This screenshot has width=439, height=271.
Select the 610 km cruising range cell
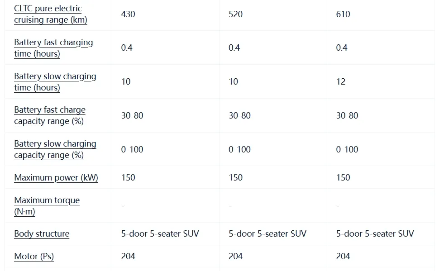point(343,14)
